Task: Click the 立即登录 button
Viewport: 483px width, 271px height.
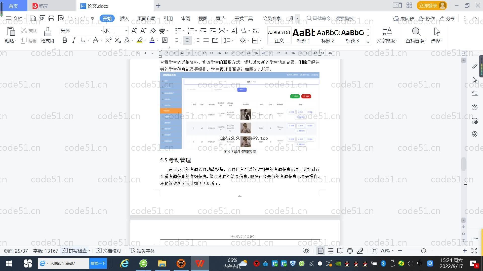Action: point(432,6)
